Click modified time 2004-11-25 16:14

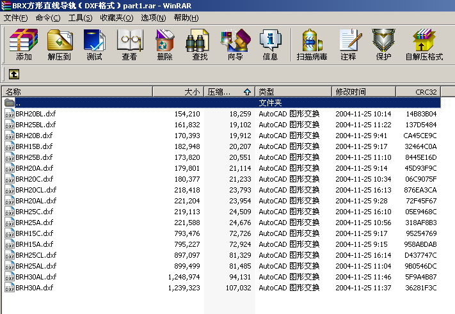click(363, 255)
